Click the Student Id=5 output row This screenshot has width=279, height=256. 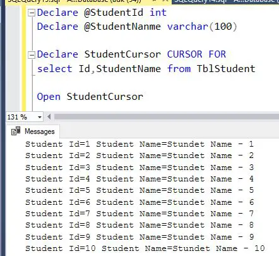click(x=139, y=190)
